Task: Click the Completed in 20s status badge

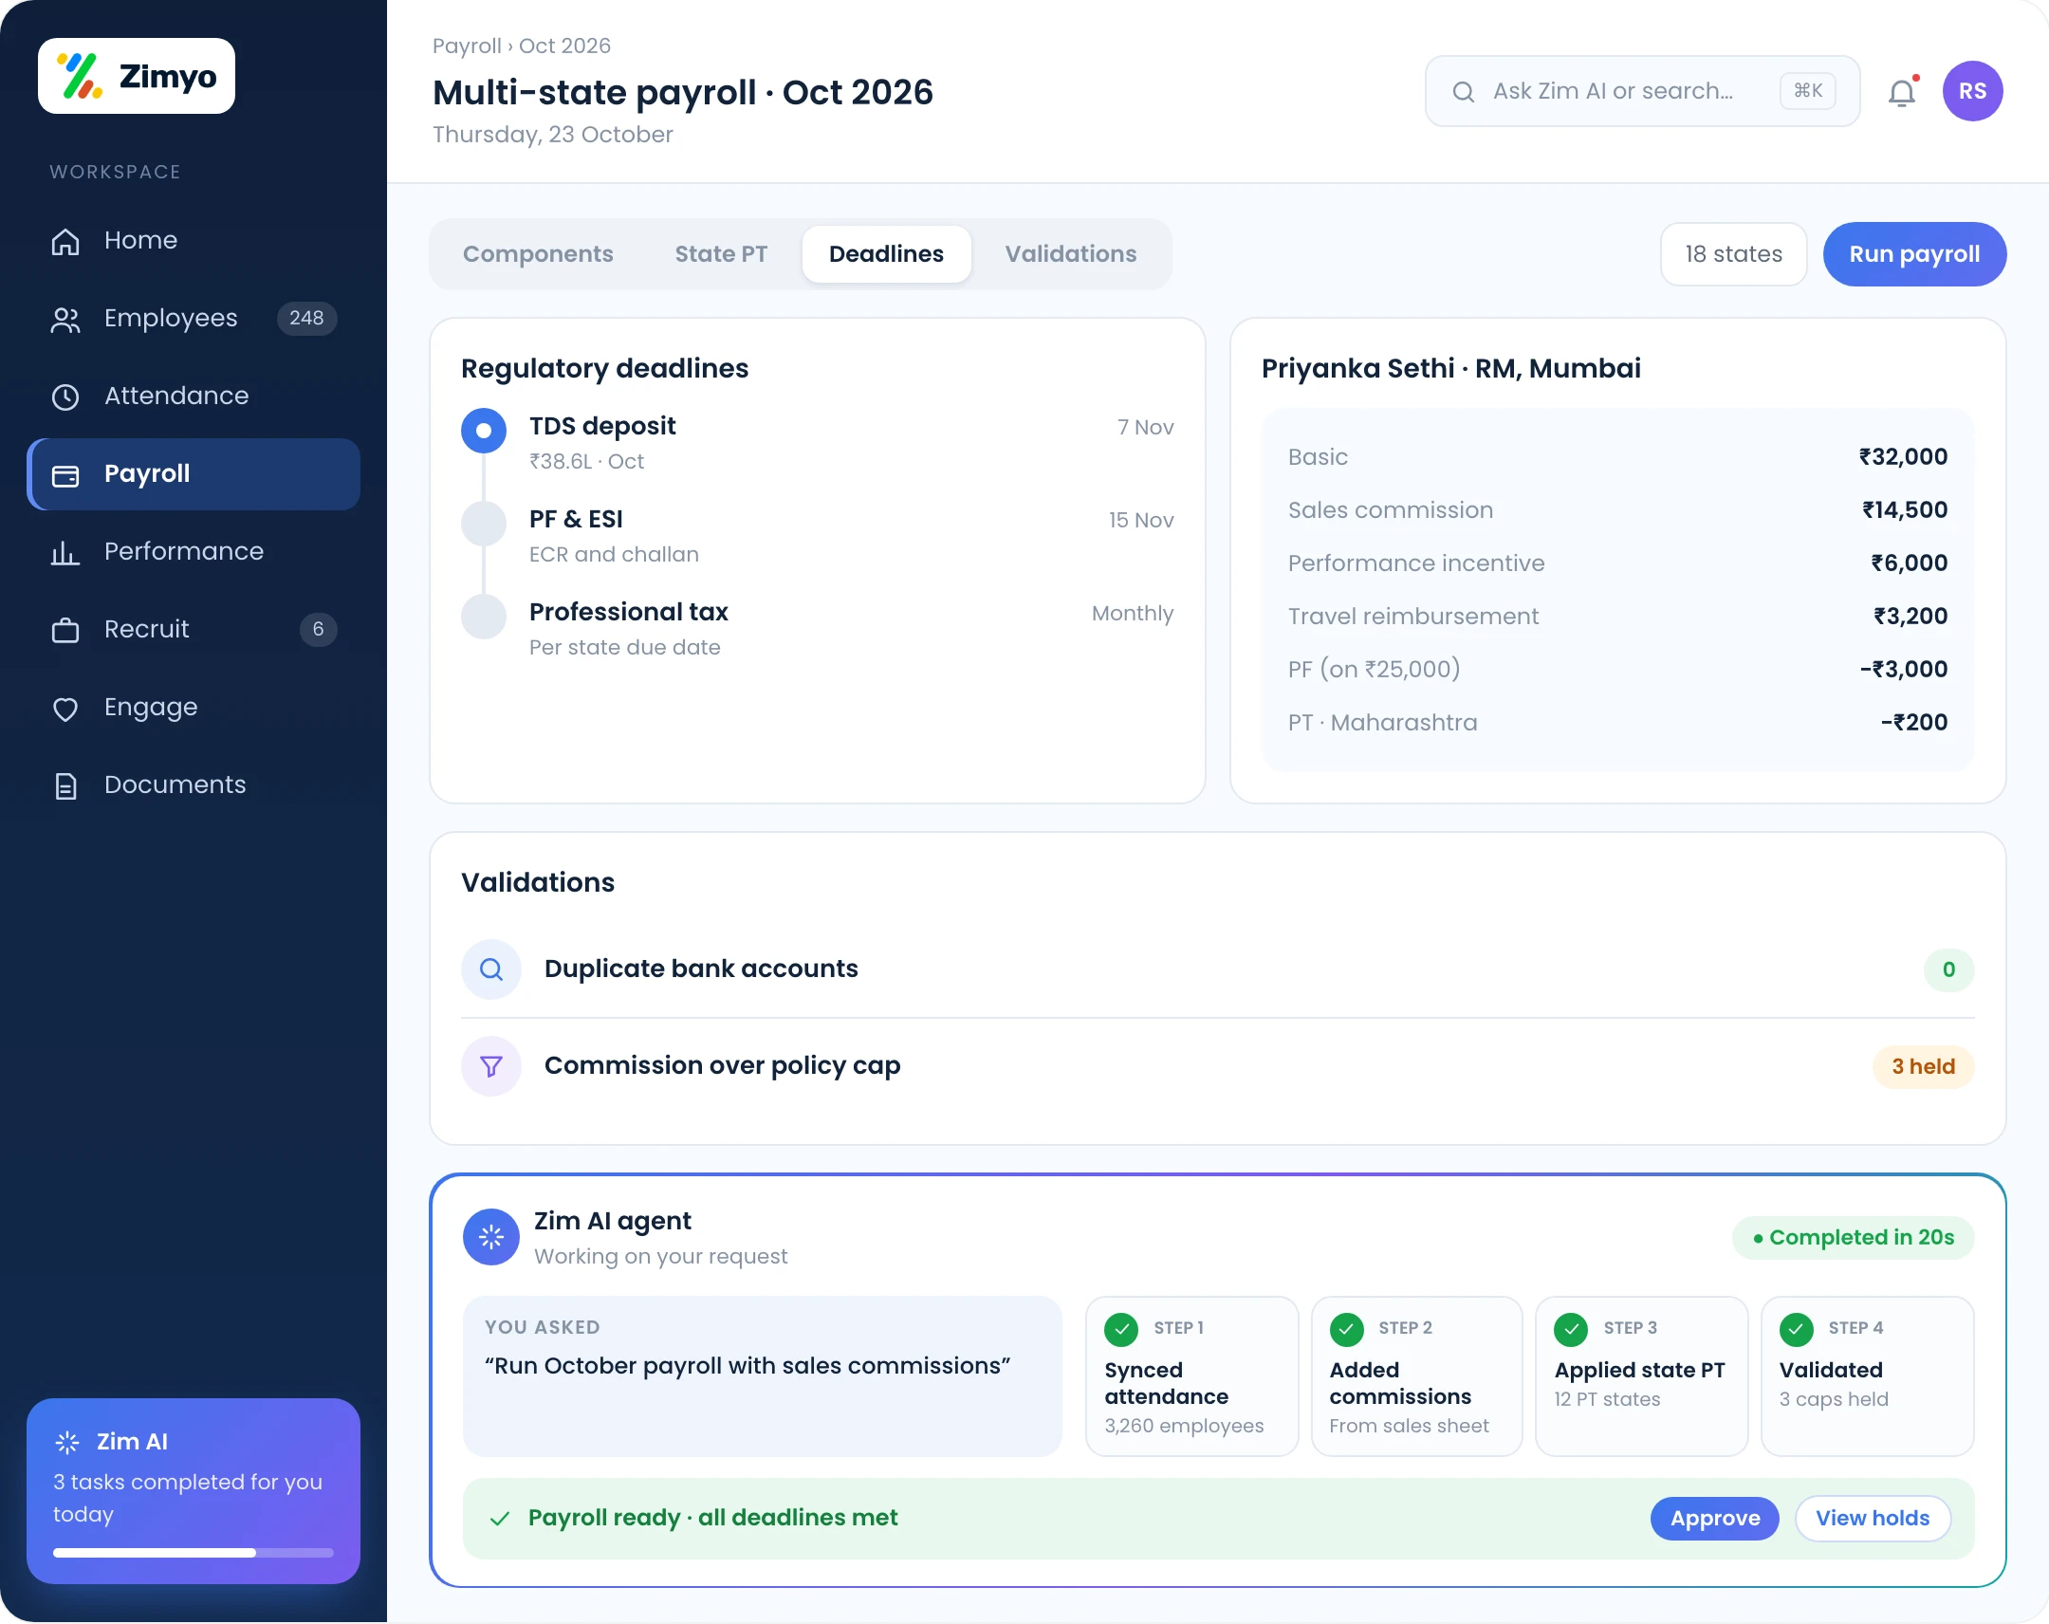Action: tap(1853, 1237)
